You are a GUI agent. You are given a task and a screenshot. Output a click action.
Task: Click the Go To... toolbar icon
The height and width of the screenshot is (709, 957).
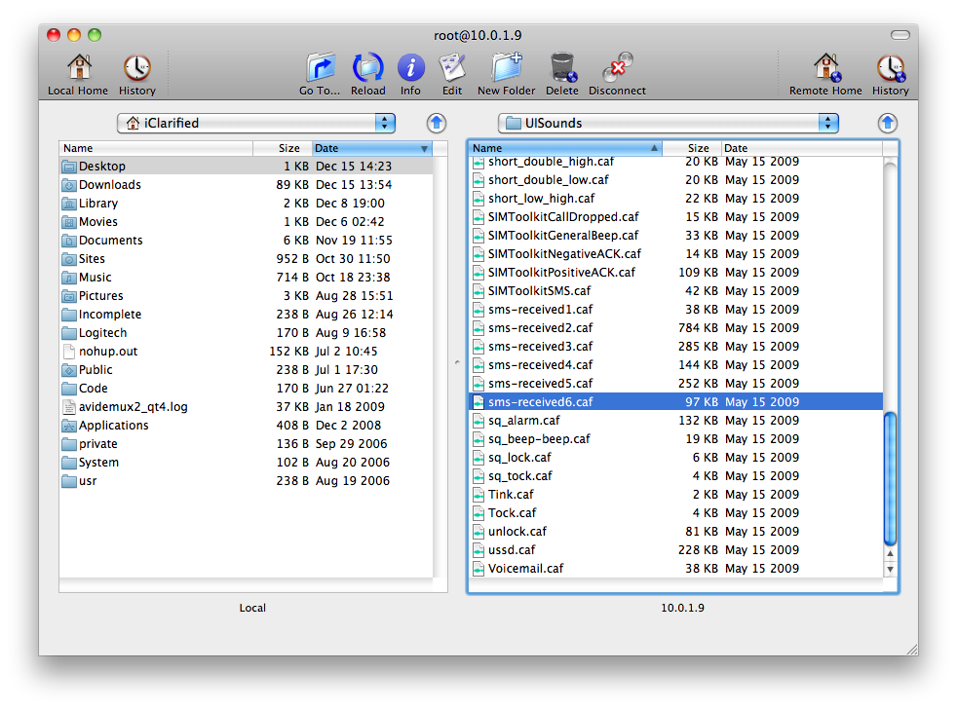tap(320, 68)
